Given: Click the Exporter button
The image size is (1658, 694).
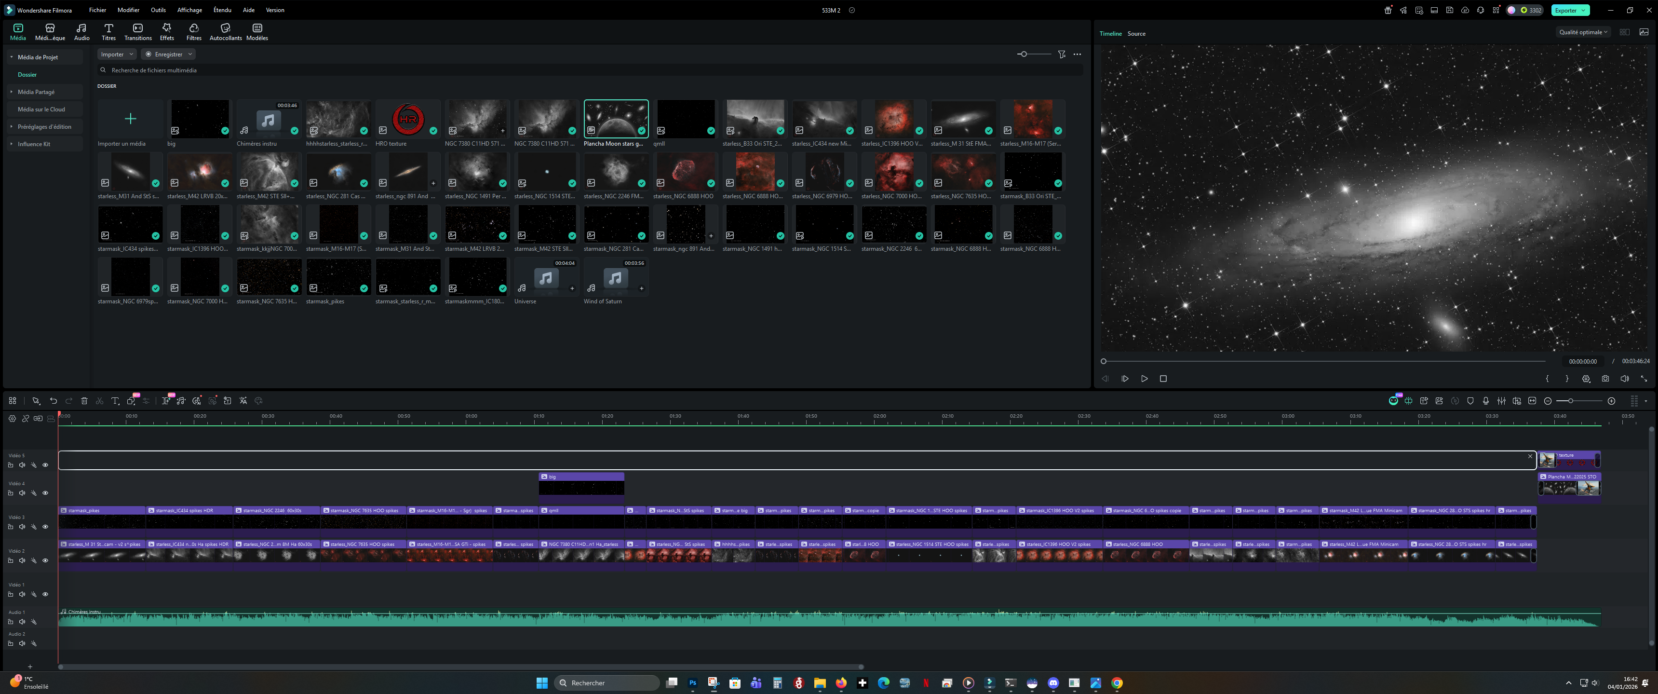Looking at the screenshot, I should 1570,10.
